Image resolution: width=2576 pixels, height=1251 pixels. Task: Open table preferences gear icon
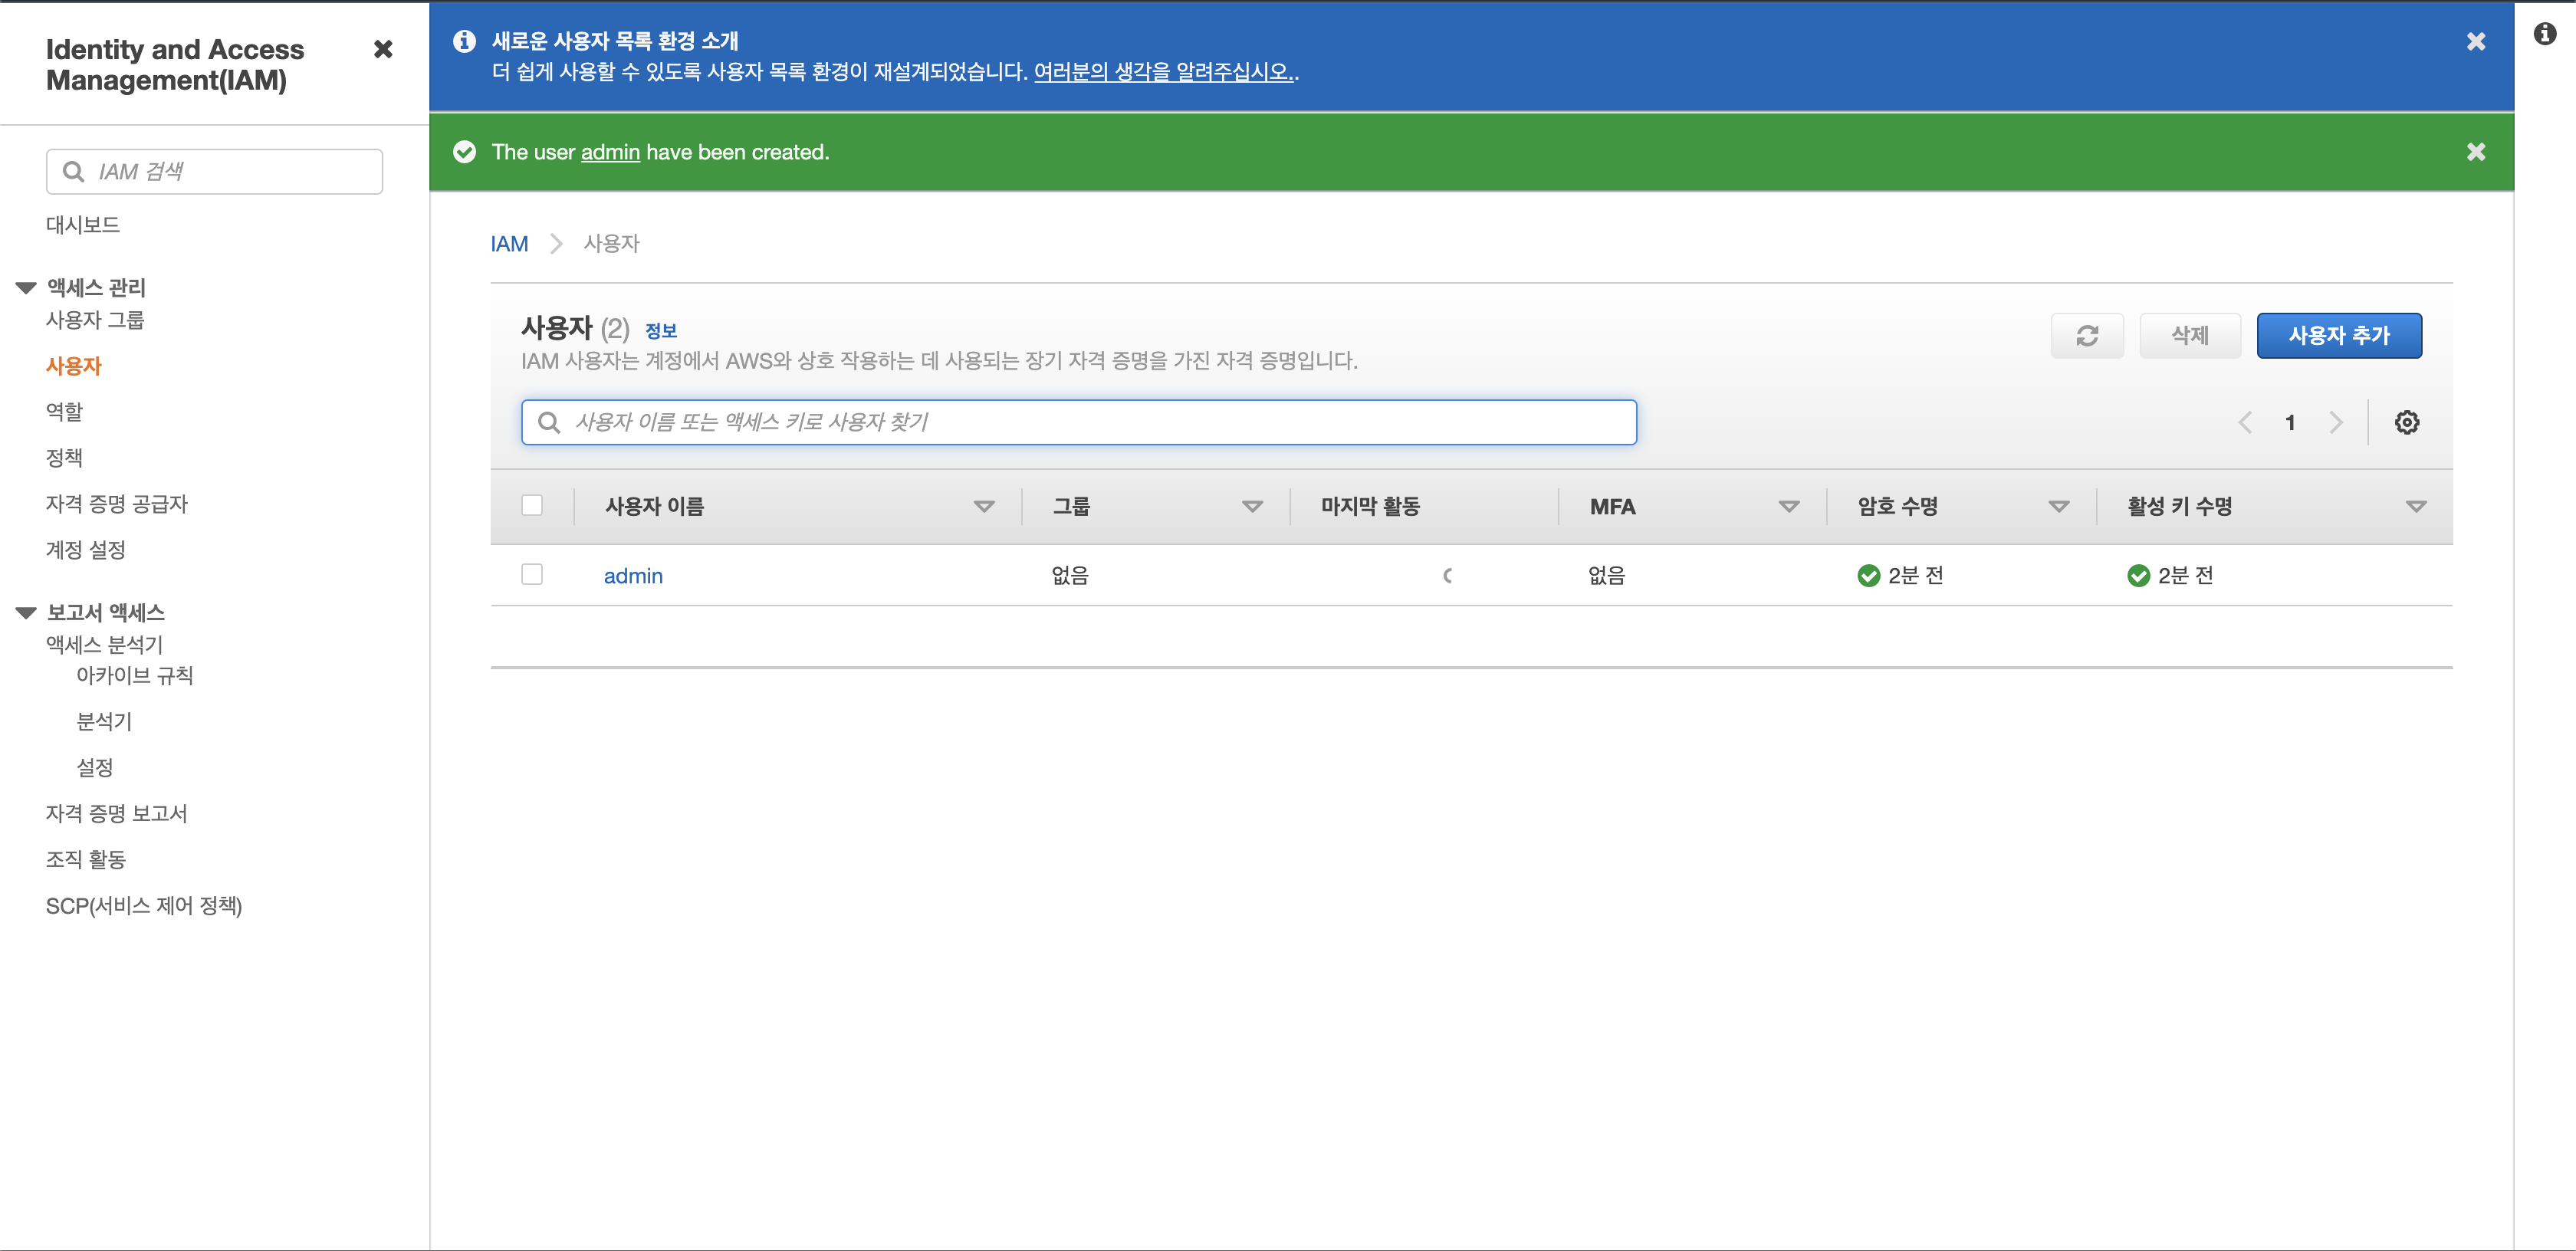(2406, 422)
